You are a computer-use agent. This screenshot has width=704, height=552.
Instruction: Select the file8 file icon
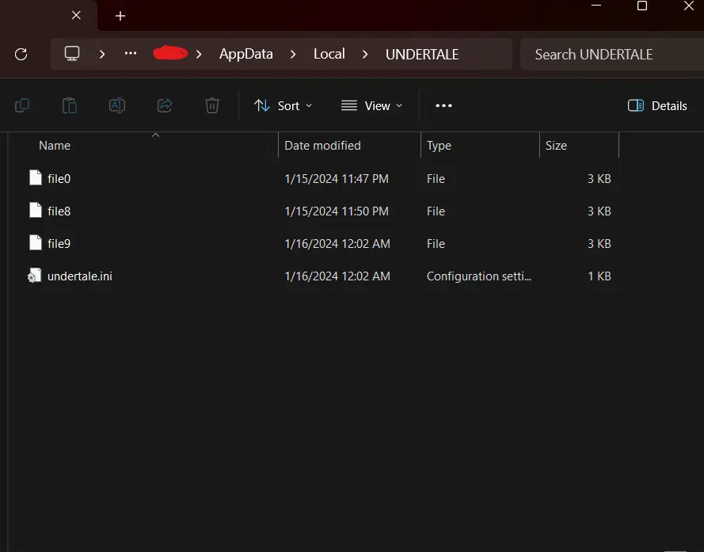[36, 210]
